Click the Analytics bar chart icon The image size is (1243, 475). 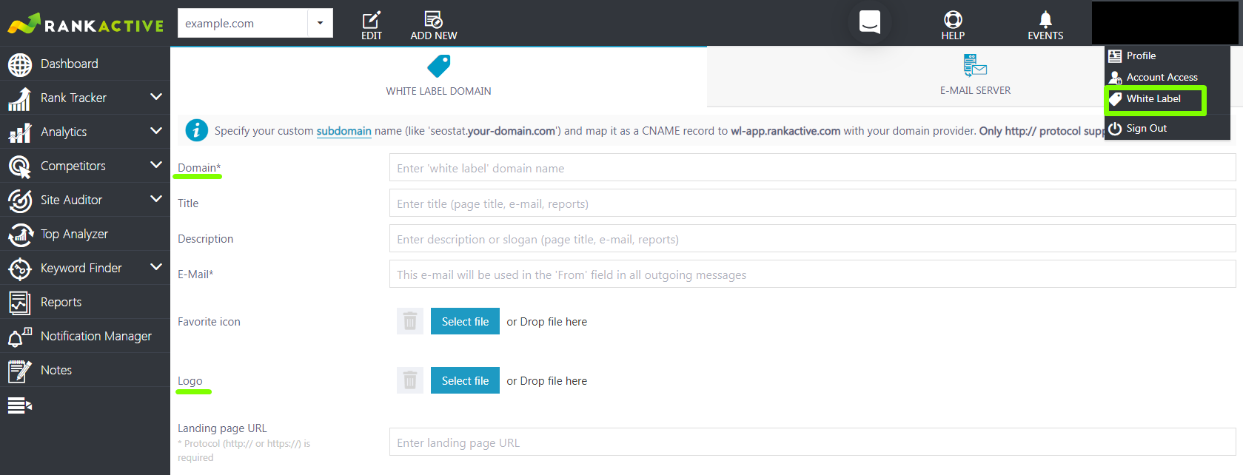(20, 132)
